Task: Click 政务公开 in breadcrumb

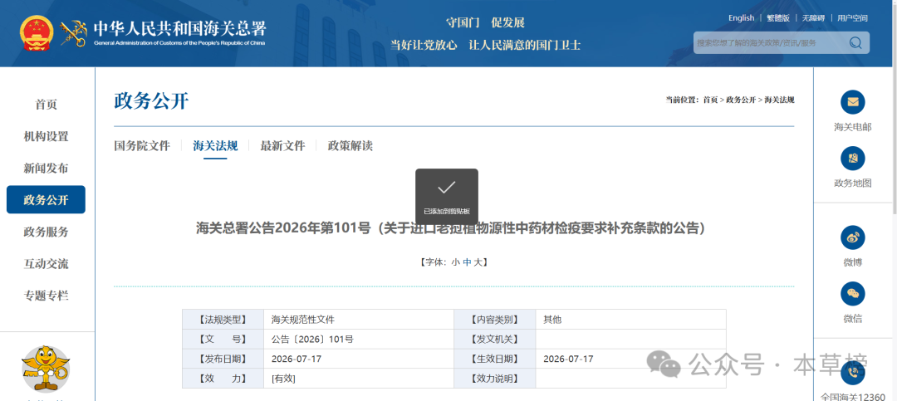Action: tap(742, 100)
